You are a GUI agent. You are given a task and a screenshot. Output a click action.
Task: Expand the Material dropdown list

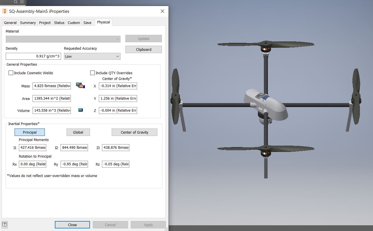(x=63, y=39)
